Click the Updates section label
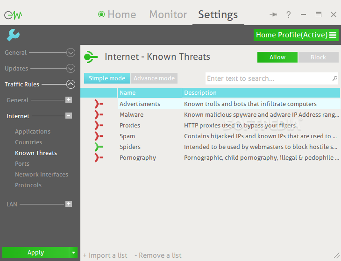341x261 pixels. click(x=16, y=69)
